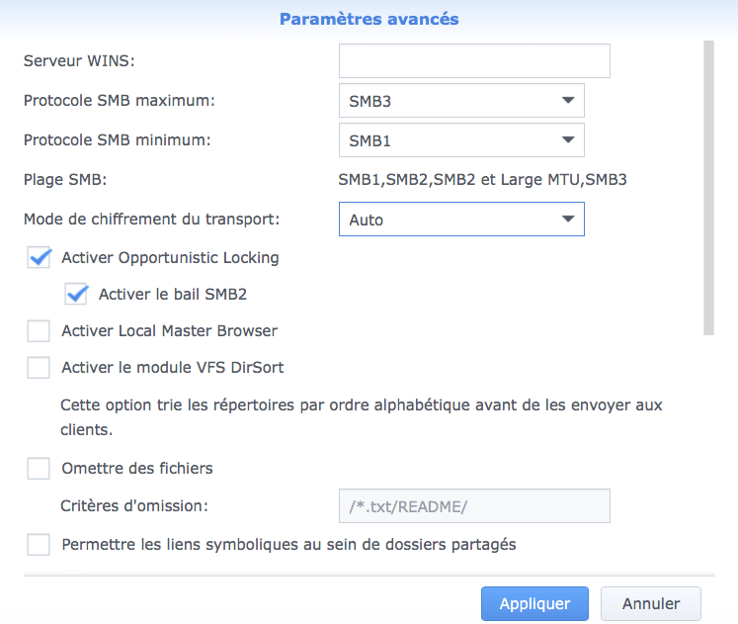Click the Critères d'omission input field
This screenshot has width=738, height=624.
(x=474, y=505)
